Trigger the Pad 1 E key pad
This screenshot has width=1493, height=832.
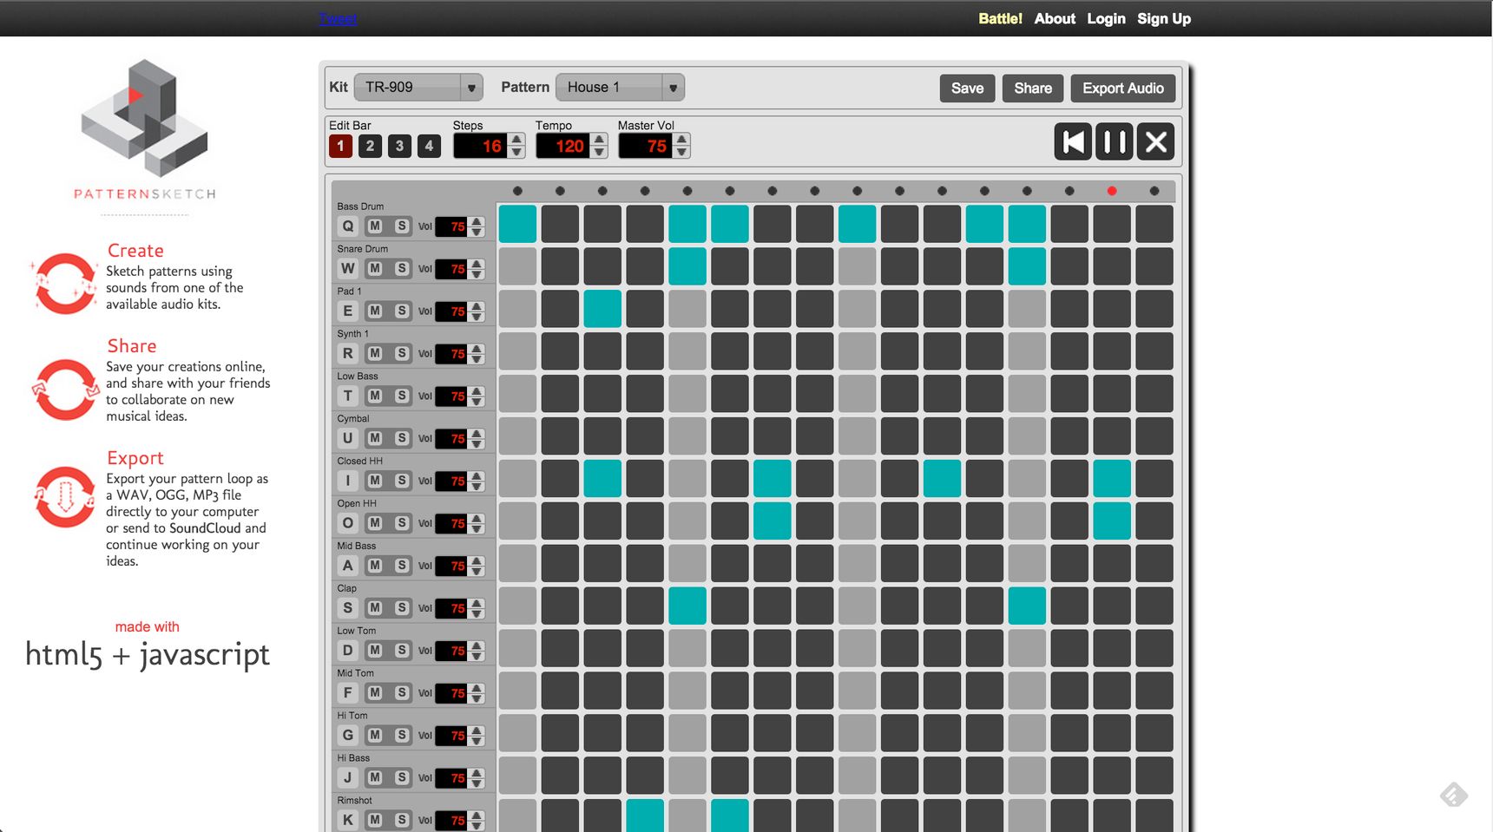tap(348, 311)
